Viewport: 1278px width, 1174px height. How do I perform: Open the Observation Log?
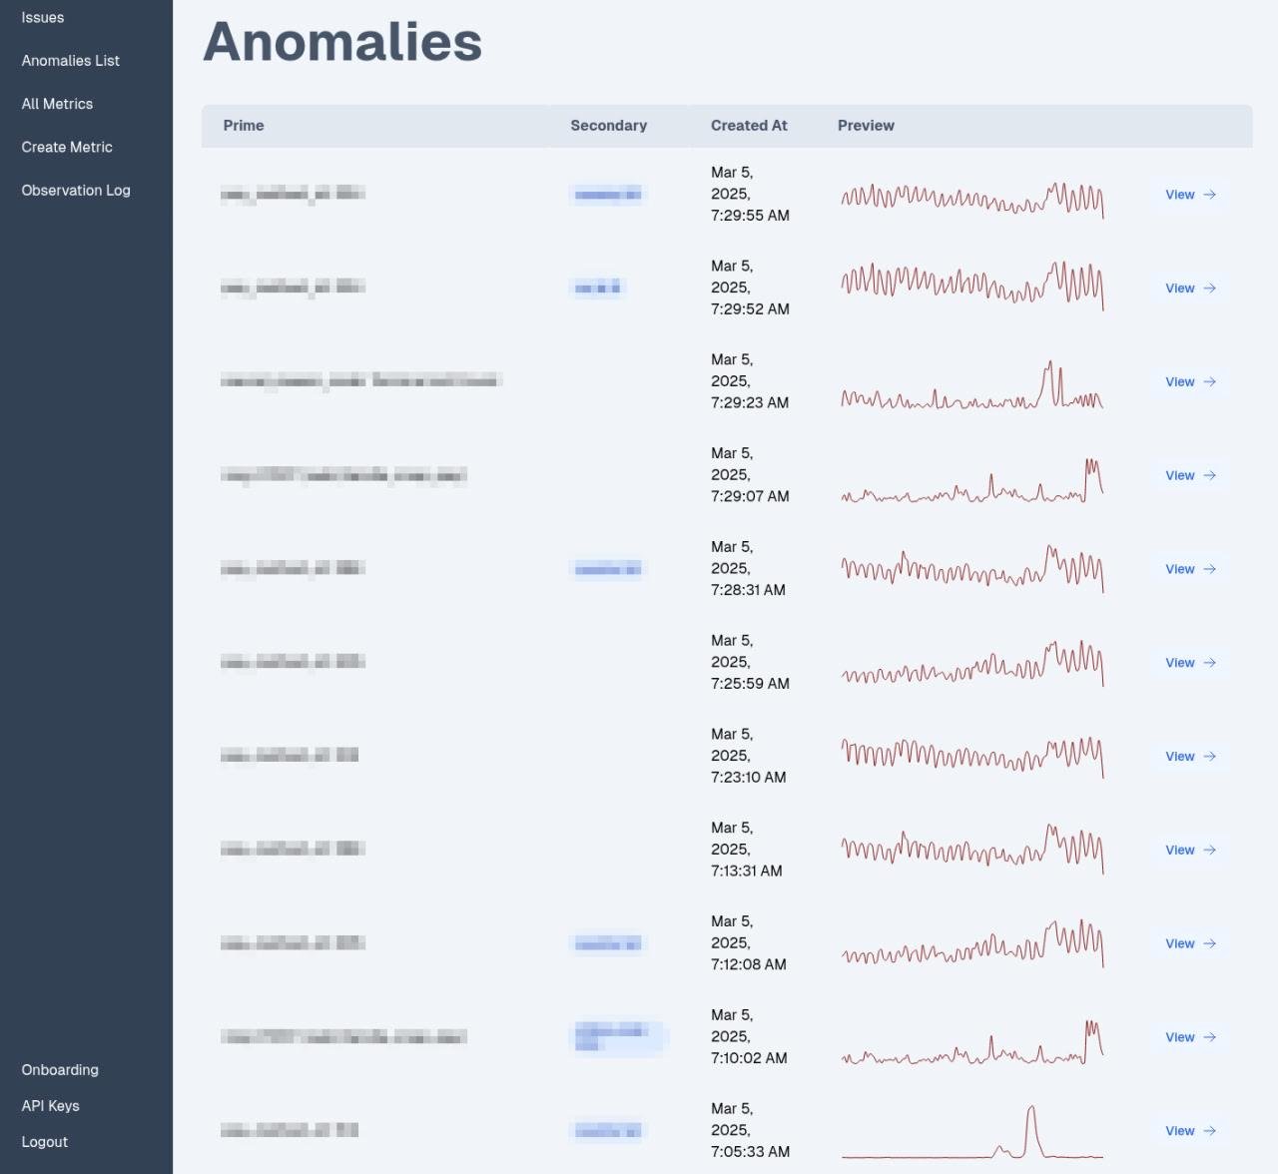pyautogui.click(x=76, y=190)
